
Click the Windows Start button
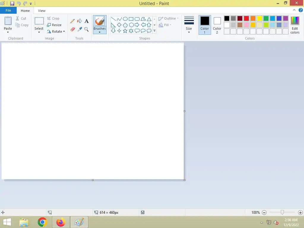point(7,222)
